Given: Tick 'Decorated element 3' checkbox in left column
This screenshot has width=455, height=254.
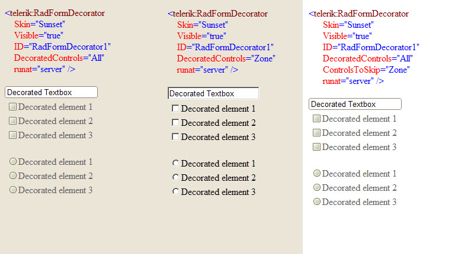Looking at the screenshot, I should pos(12,135).
